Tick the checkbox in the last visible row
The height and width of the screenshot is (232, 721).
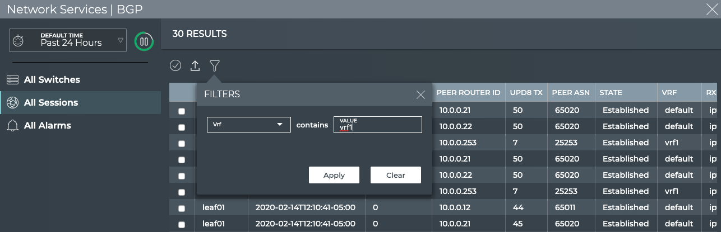pyautogui.click(x=182, y=225)
